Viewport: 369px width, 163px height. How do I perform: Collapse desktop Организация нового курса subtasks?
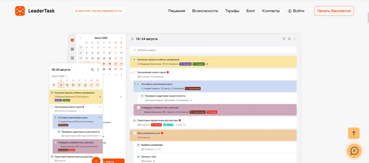tap(131, 72)
